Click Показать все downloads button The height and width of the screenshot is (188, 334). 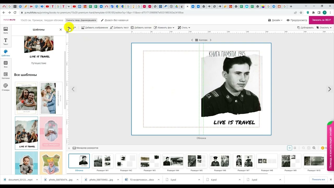[318, 180]
